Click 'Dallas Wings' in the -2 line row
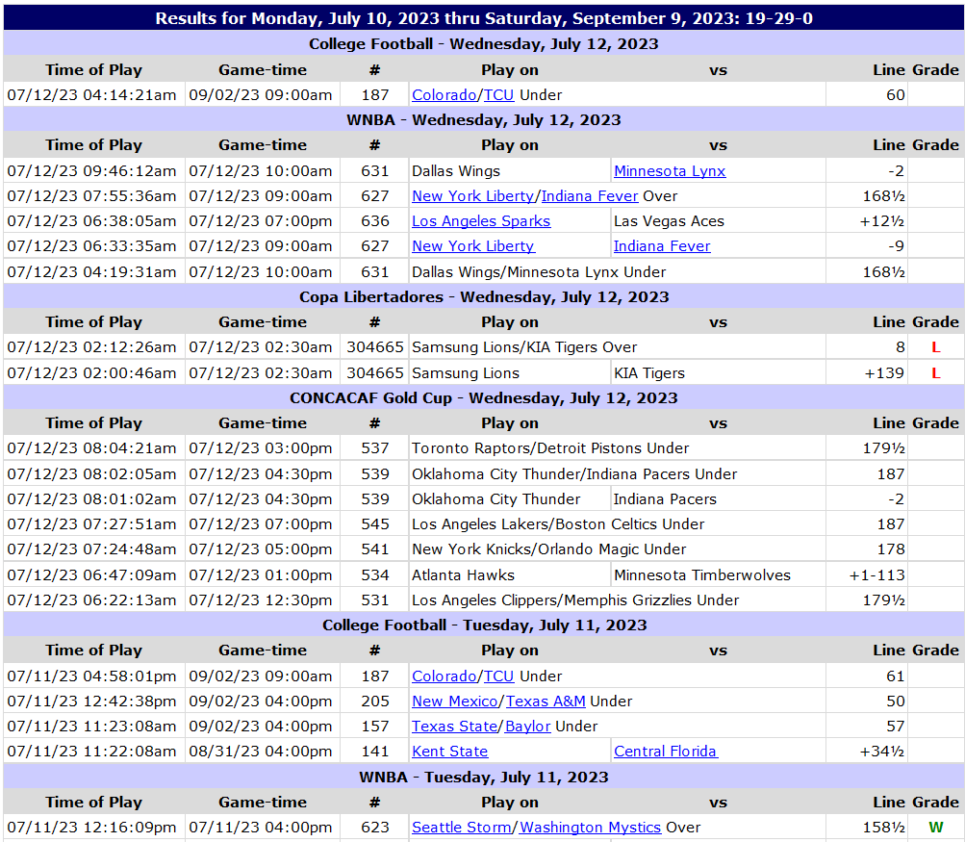This screenshot has height=842, width=965. [x=456, y=171]
